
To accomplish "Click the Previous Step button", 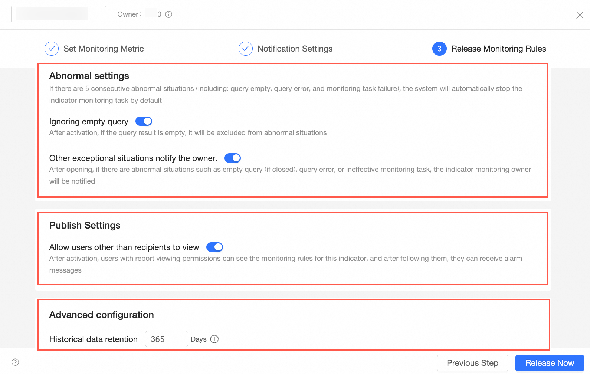I will pos(472,363).
